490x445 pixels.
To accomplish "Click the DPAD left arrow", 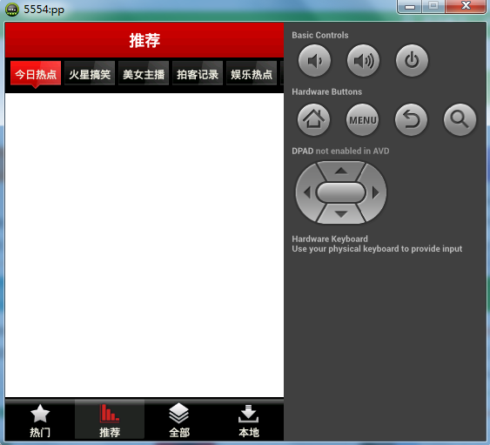I will 307,192.
